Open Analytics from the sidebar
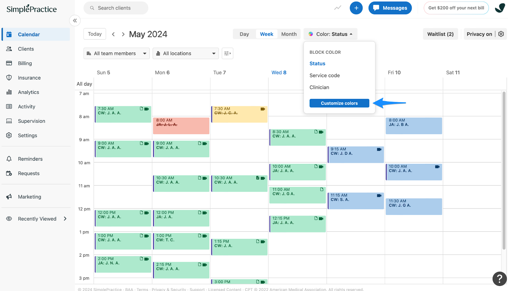 pos(28,92)
